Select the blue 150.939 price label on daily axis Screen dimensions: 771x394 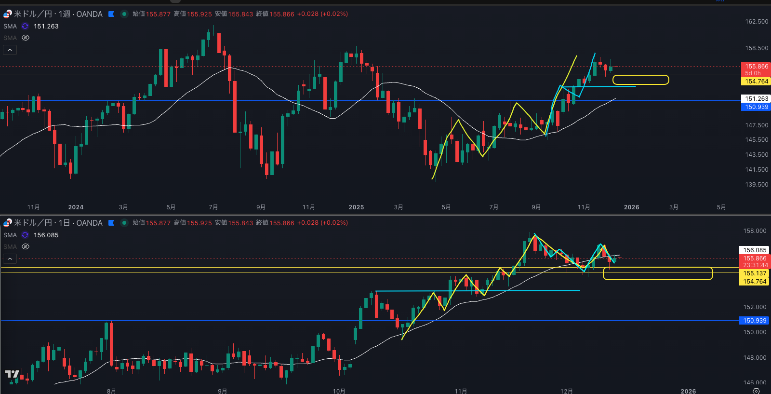pos(754,321)
